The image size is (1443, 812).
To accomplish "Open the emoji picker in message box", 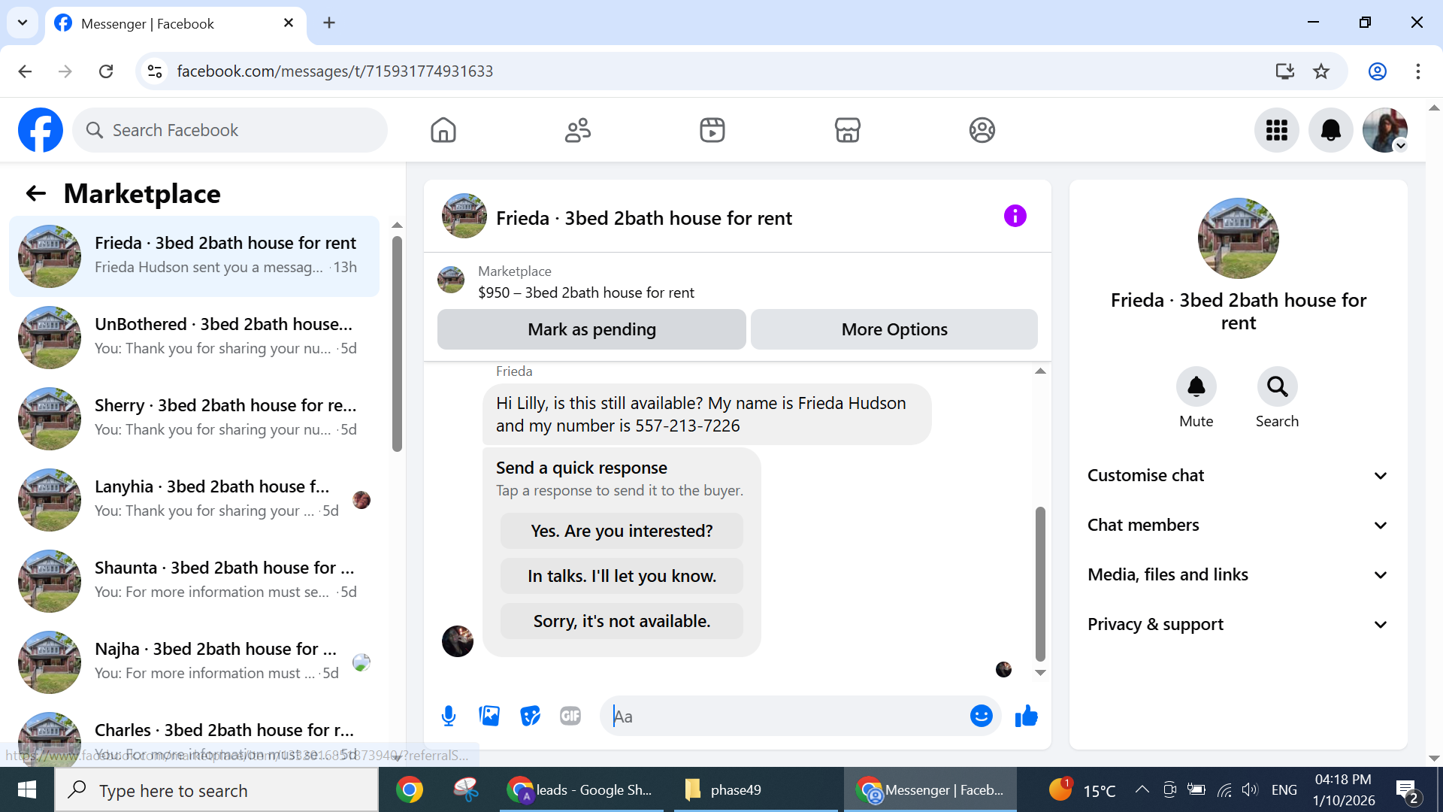I will (981, 716).
